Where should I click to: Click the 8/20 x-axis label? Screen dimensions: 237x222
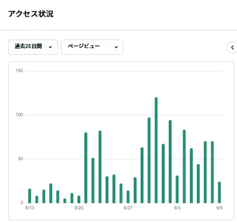(x=79, y=208)
